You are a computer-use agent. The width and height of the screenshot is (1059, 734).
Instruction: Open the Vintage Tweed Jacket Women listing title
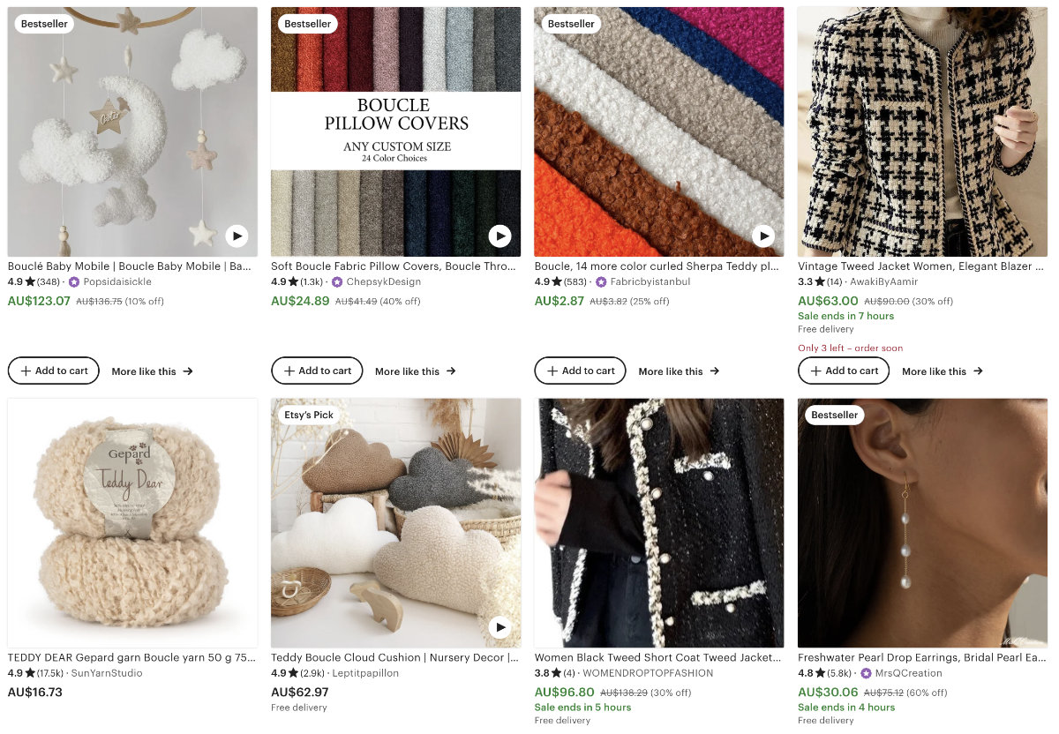pos(921,266)
